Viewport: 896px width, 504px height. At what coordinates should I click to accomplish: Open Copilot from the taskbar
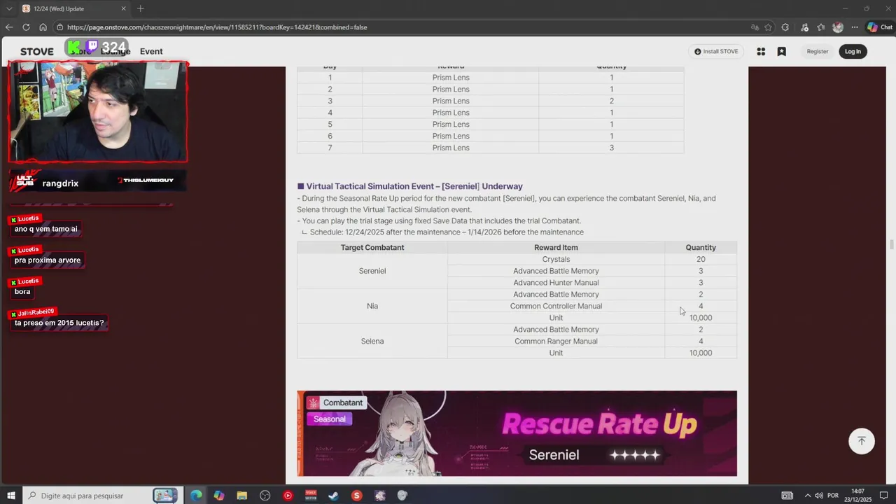(x=219, y=496)
